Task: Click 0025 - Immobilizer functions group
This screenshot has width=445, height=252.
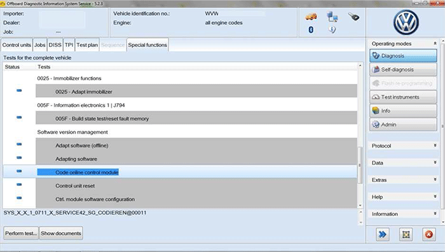Action: [69, 78]
